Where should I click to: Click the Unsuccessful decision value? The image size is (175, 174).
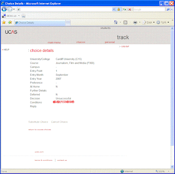(x=63, y=99)
